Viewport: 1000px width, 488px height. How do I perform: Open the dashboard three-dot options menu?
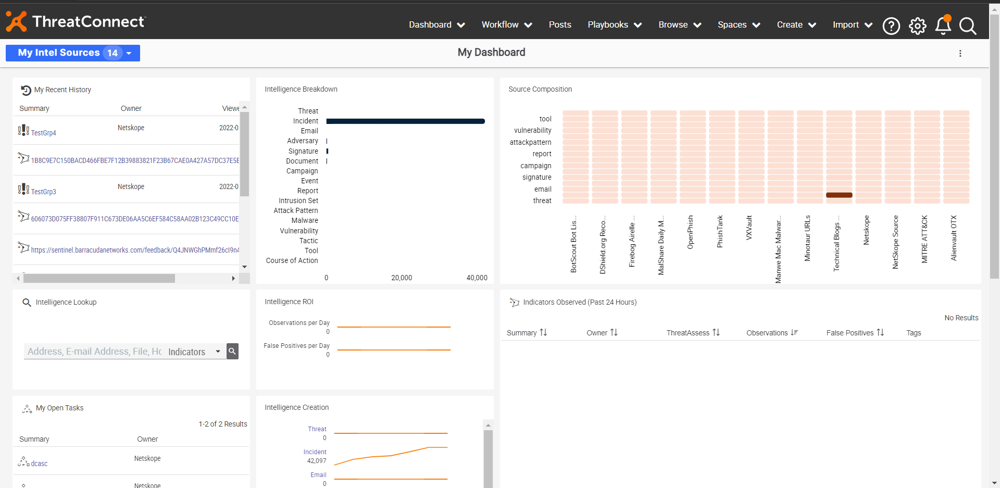pos(960,53)
